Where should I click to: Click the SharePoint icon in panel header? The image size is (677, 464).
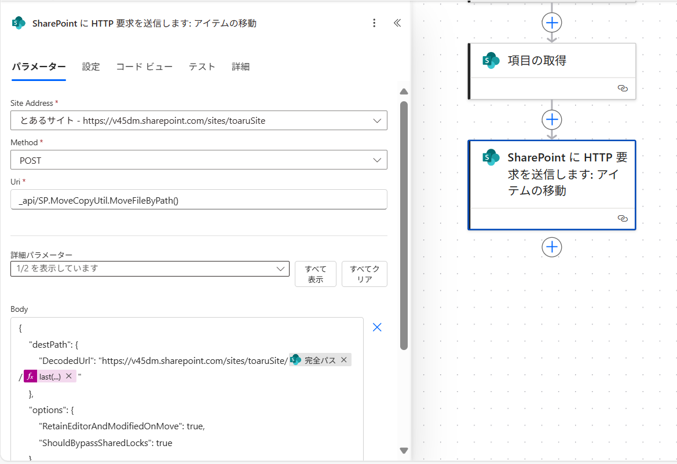pyautogui.click(x=19, y=23)
